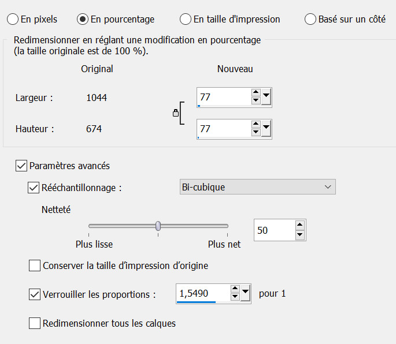Click the aspect ratio lock icon
This screenshot has width=396, height=344.
(176, 114)
